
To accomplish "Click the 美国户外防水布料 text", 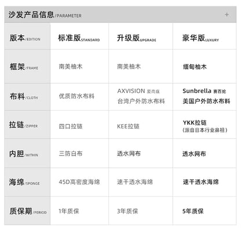I will (206, 101).
